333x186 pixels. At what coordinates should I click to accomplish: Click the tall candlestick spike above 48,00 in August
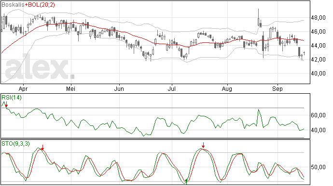click(259, 18)
